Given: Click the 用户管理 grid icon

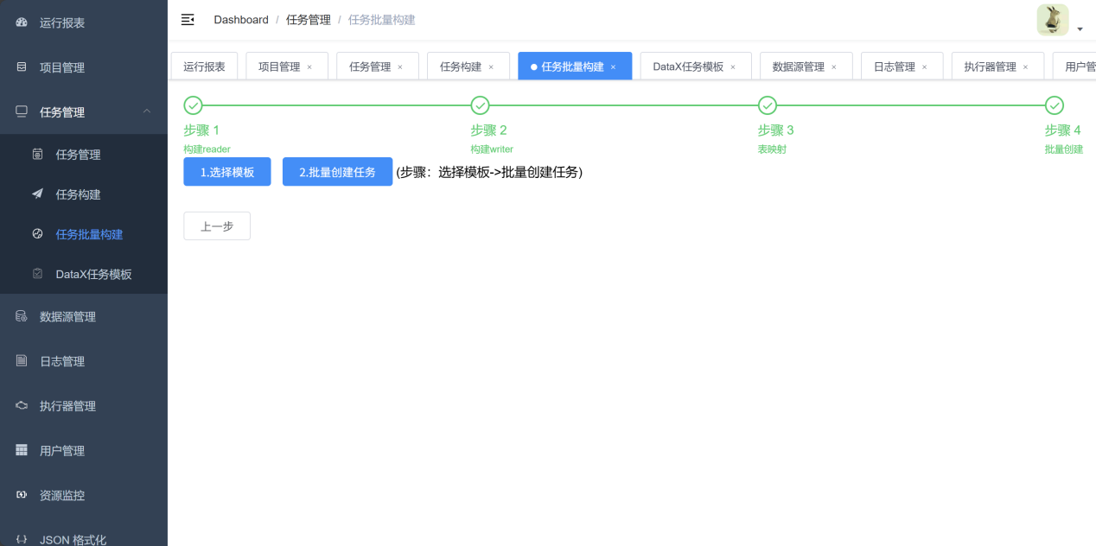Looking at the screenshot, I should pos(22,451).
